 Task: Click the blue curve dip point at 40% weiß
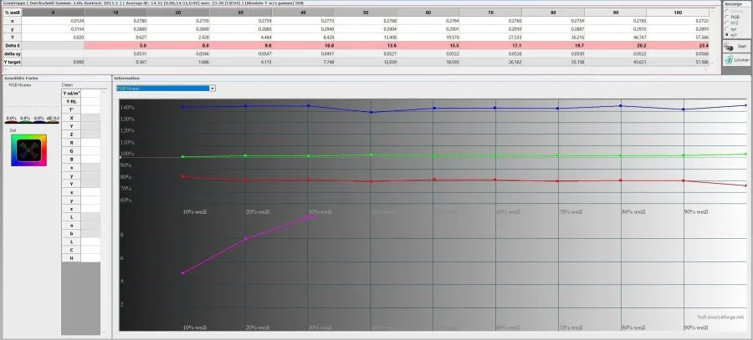tap(371, 112)
